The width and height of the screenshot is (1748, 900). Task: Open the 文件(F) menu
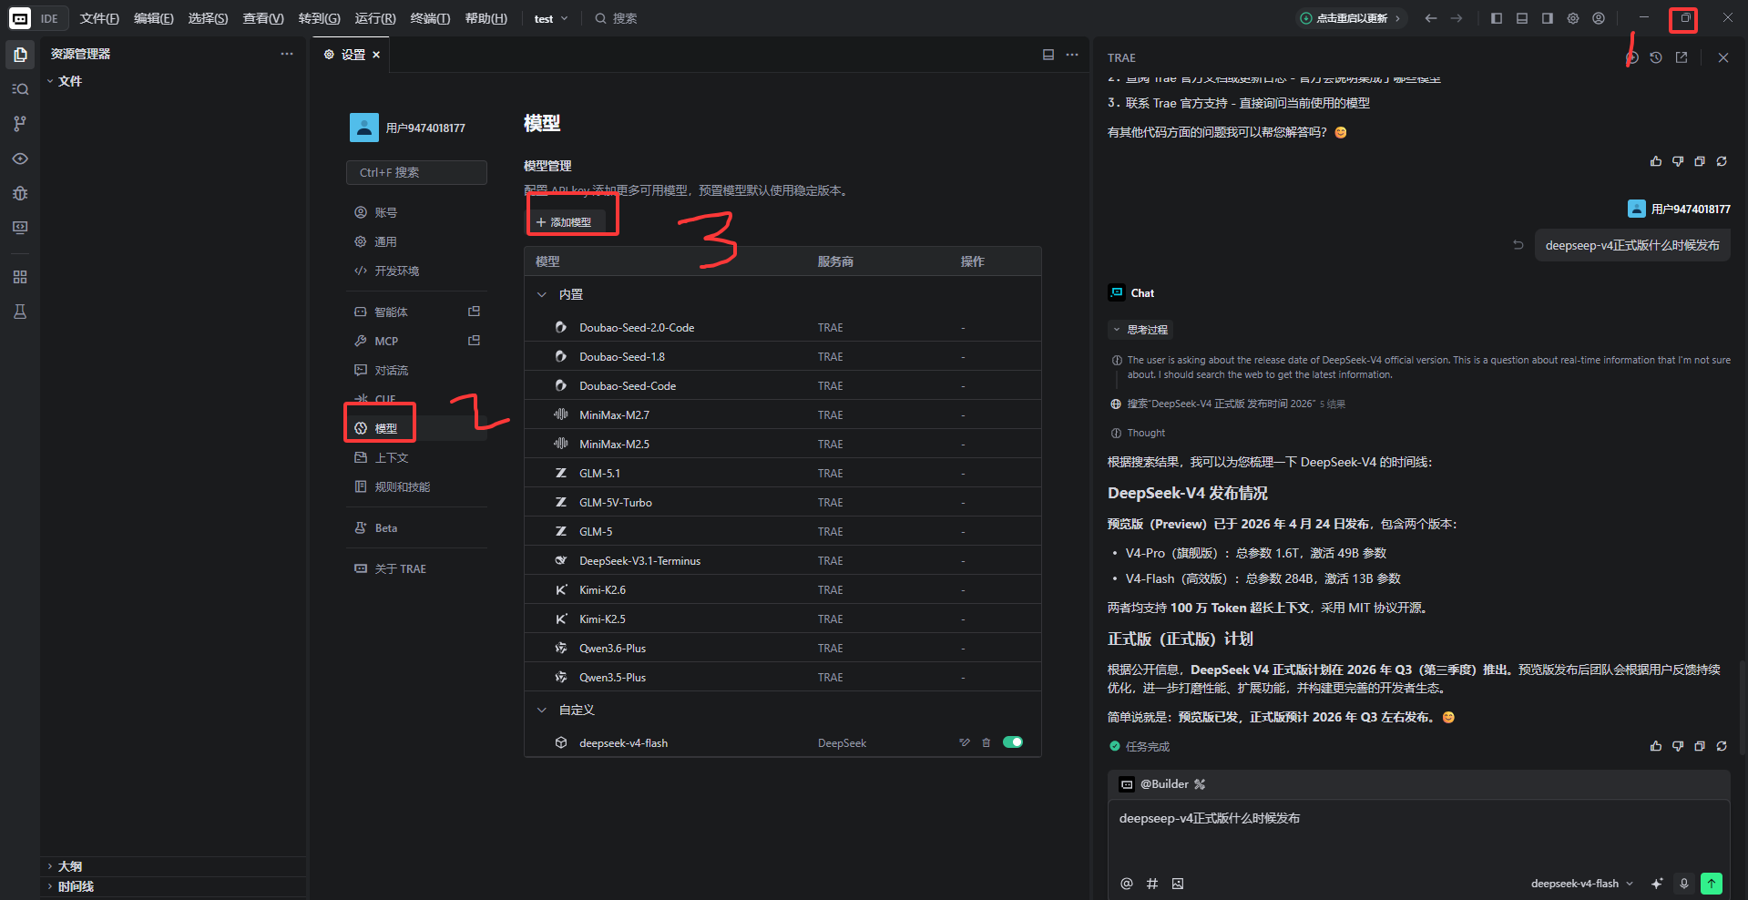[99, 18]
